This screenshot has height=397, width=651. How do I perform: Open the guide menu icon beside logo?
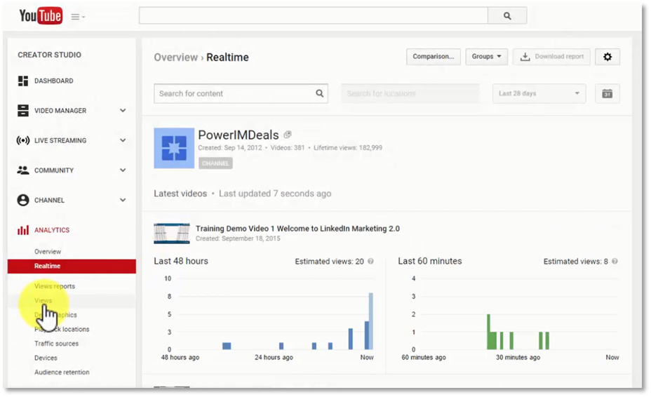[x=78, y=17]
